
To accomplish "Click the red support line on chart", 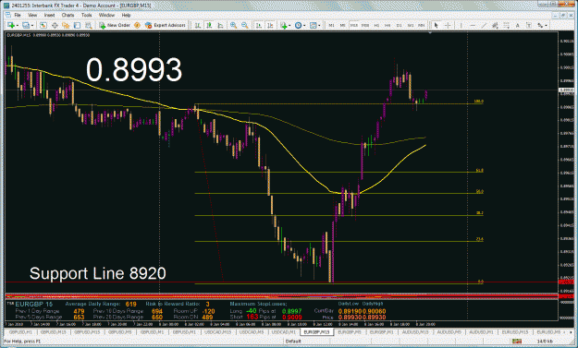I will point(282,282).
